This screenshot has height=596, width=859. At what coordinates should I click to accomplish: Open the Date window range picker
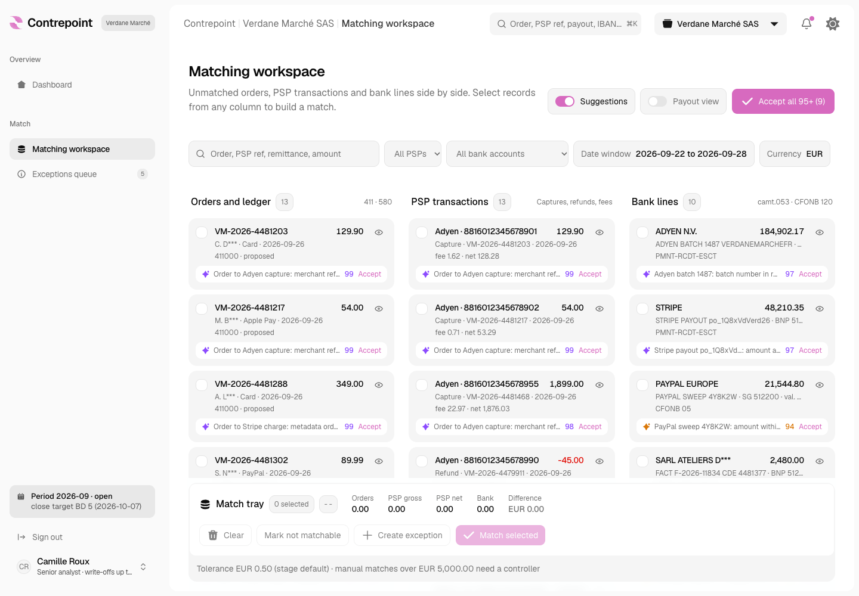664,154
